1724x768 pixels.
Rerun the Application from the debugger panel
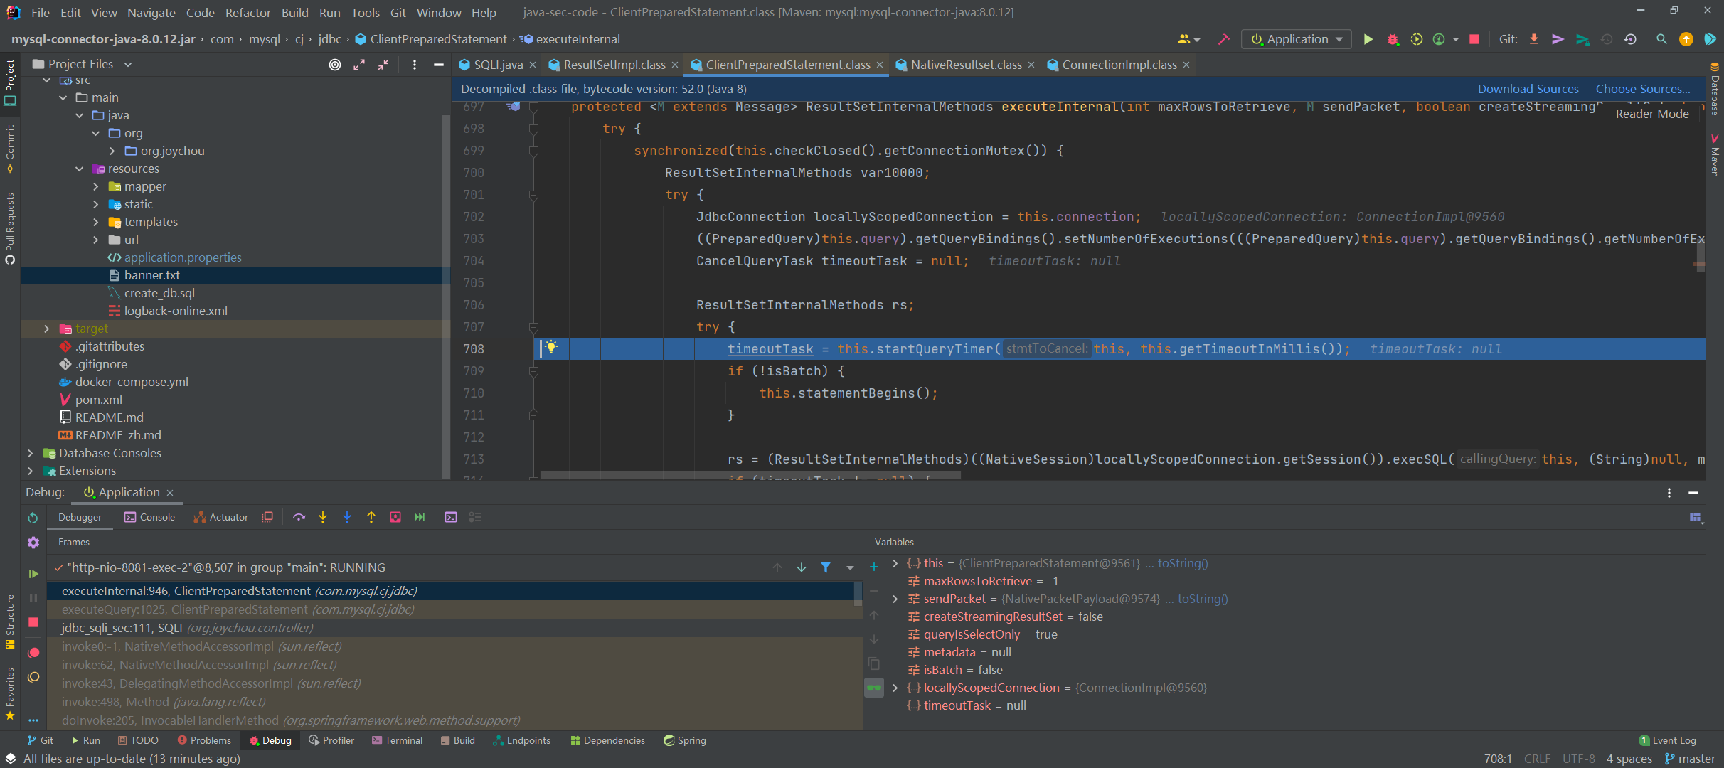point(33,517)
